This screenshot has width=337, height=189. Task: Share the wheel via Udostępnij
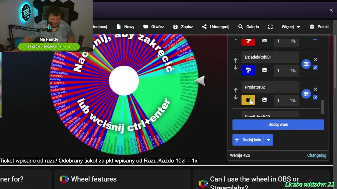click(x=216, y=27)
